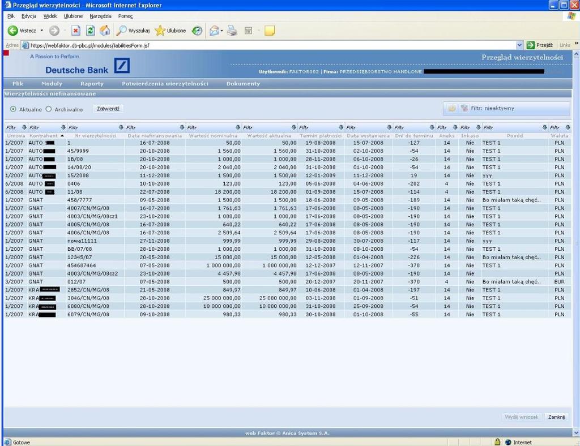The image size is (580, 446).
Task: Click the Filtr field above Nr wierzytelności
Action: coord(93,127)
